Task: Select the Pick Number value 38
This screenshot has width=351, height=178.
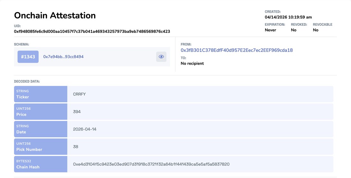Action: 76,147
